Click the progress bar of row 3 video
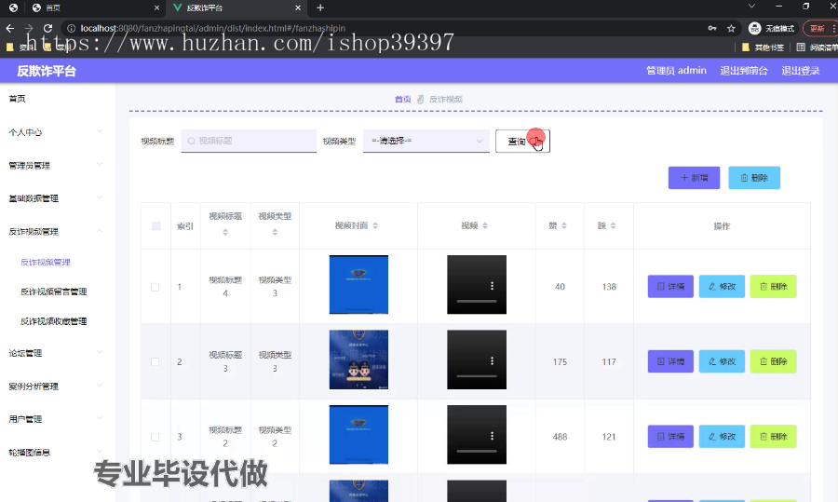Viewport: 838px width, 502px height. click(x=477, y=451)
